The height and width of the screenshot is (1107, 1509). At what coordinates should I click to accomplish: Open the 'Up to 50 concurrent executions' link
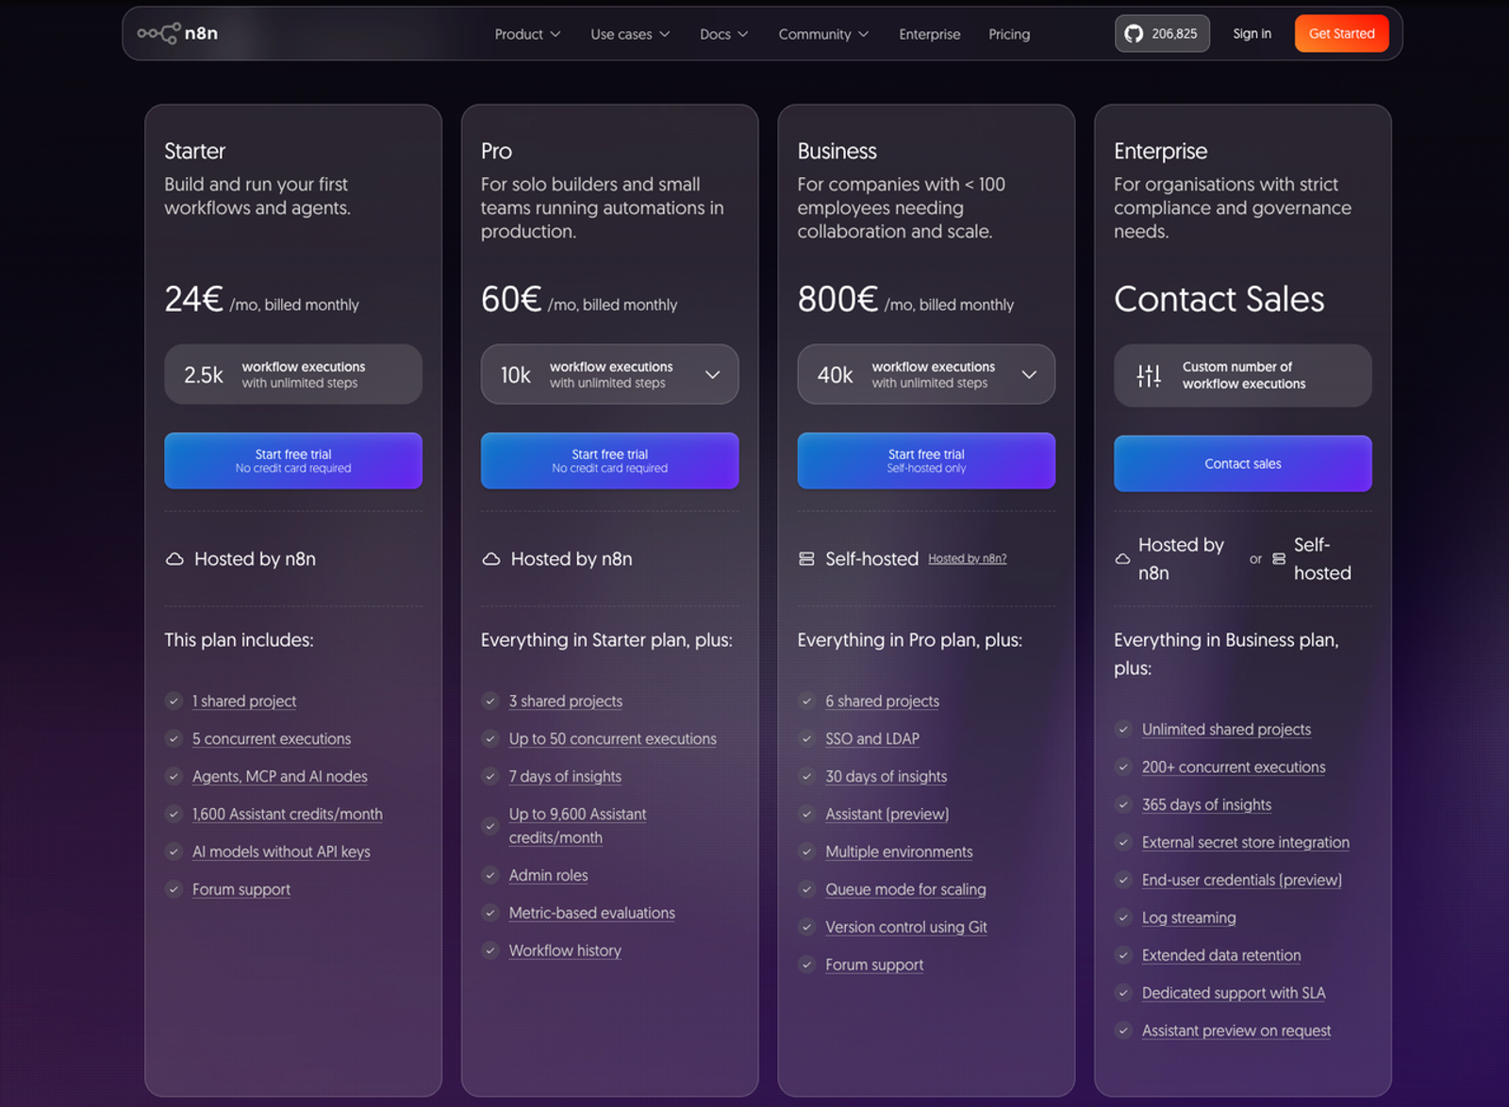coord(613,738)
